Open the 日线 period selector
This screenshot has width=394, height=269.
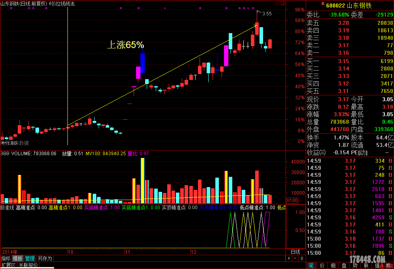[x=295, y=252]
